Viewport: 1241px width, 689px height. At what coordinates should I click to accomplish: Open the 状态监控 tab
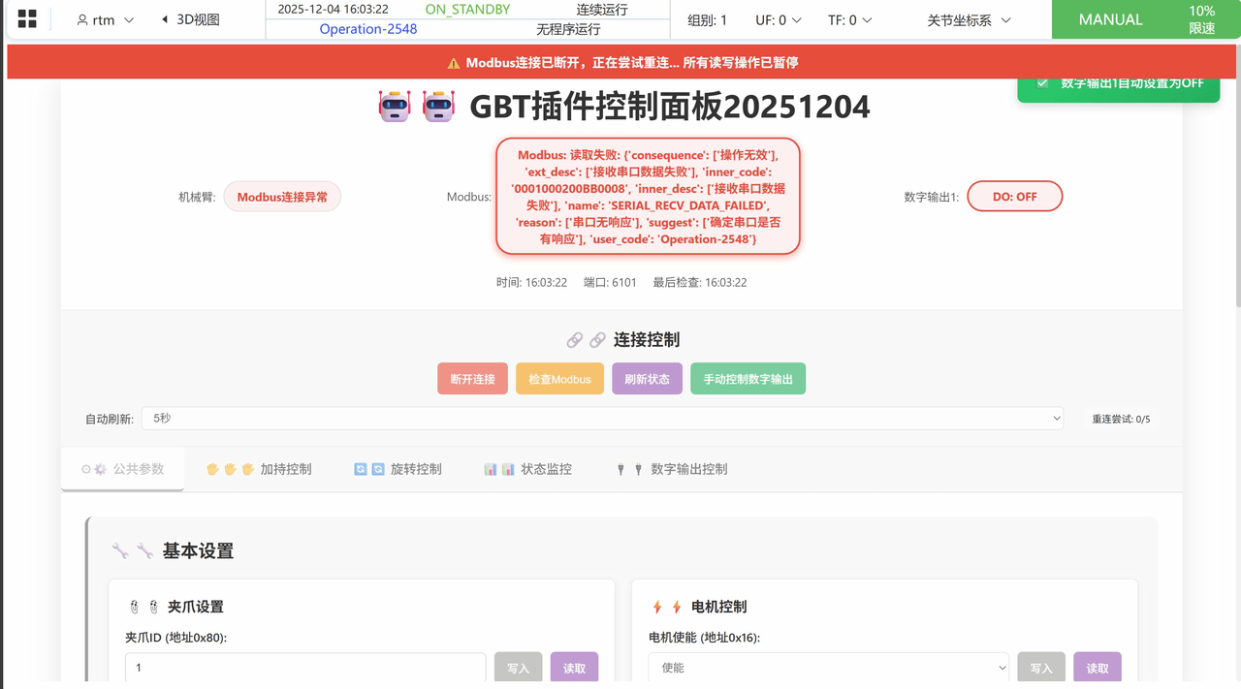[x=527, y=469]
